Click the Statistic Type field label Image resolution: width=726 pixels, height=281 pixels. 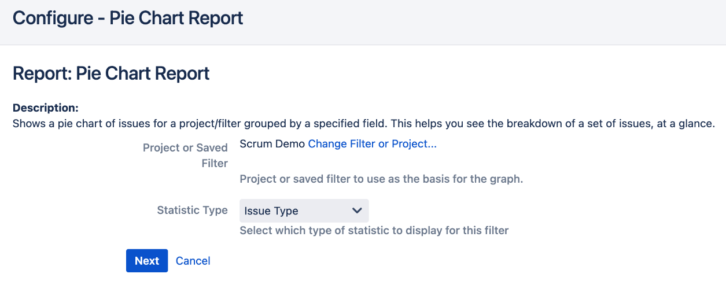pos(192,210)
